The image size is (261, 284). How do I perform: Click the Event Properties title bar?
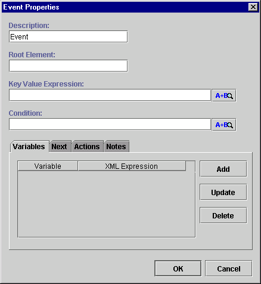pyautogui.click(x=124, y=7)
